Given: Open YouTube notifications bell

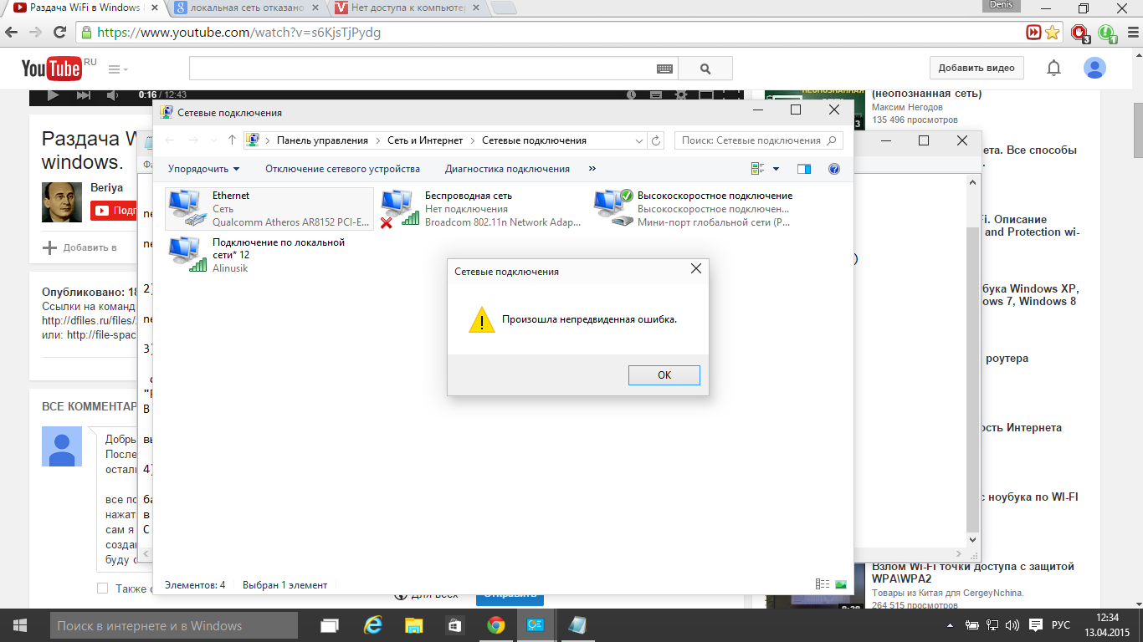Looking at the screenshot, I should point(1054,68).
